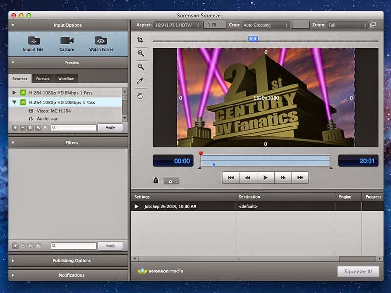The width and height of the screenshot is (391, 293).
Task: Collapse the H.264 1080p HD 10Mbps preset
Action: pos(14,102)
